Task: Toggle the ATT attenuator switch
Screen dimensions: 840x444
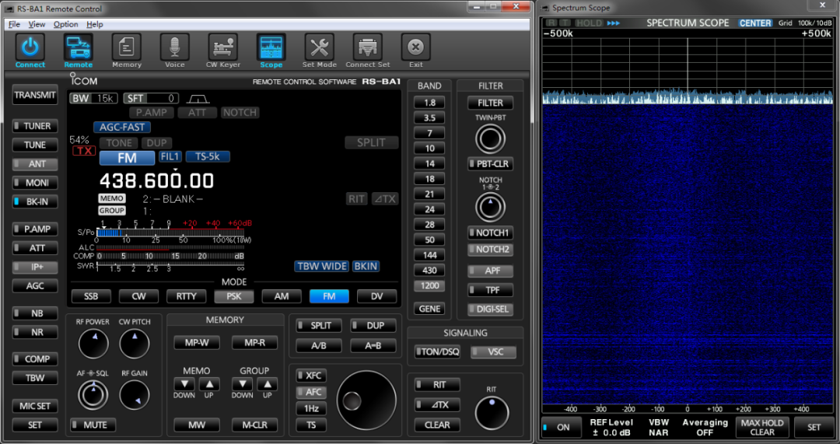Action: [35, 249]
